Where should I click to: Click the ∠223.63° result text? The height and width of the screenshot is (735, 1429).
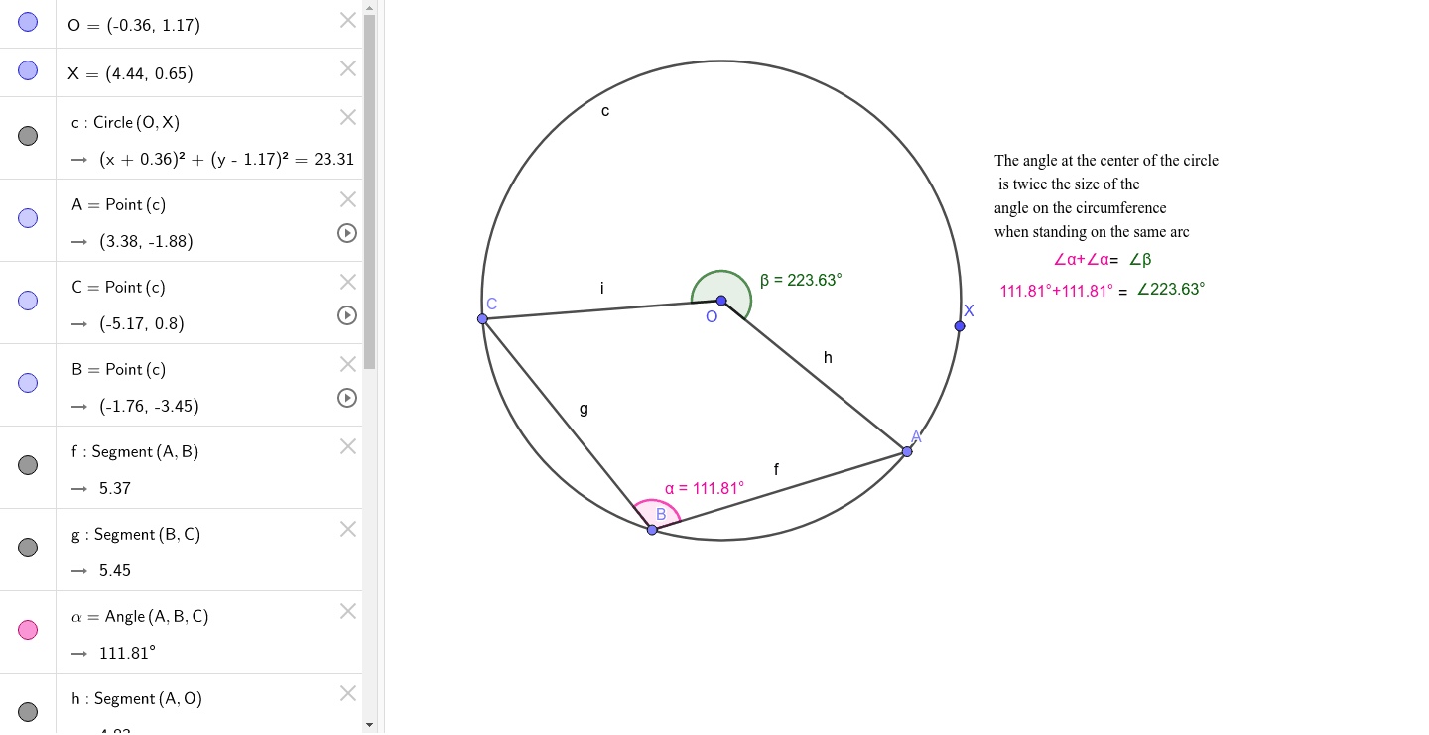click(1171, 289)
